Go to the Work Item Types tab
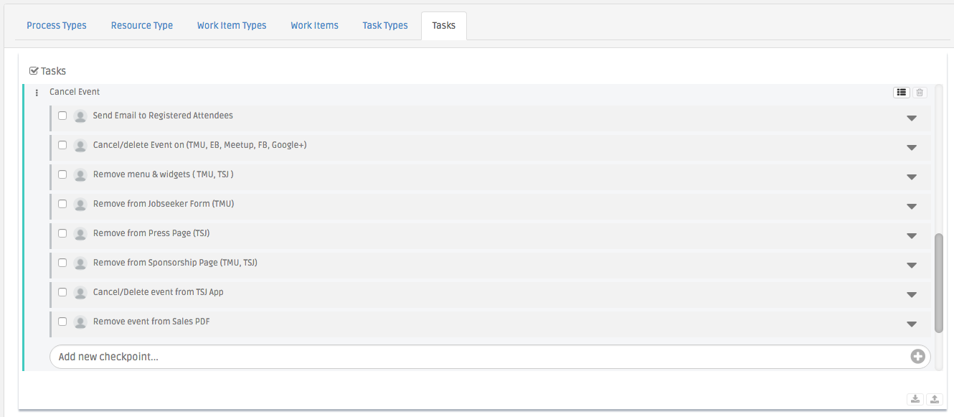Image resolution: width=954 pixels, height=417 pixels. click(x=232, y=26)
